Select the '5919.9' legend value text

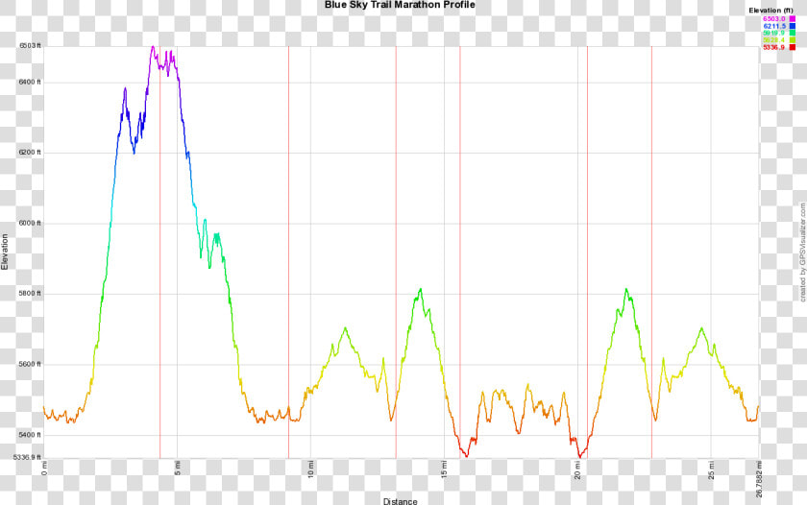pyautogui.click(x=774, y=33)
